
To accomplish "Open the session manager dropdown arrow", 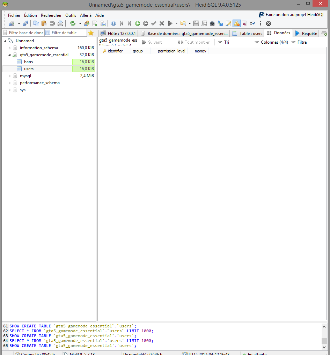I will pyautogui.click(x=19, y=23).
